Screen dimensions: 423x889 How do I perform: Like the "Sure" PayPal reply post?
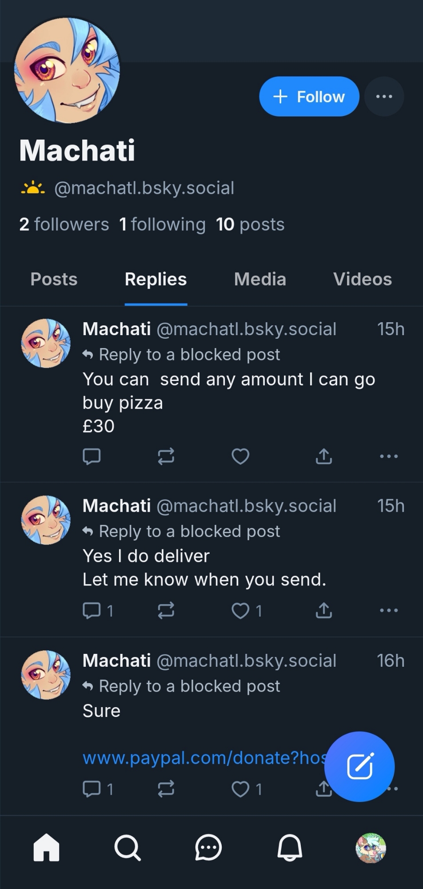pos(240,789)
